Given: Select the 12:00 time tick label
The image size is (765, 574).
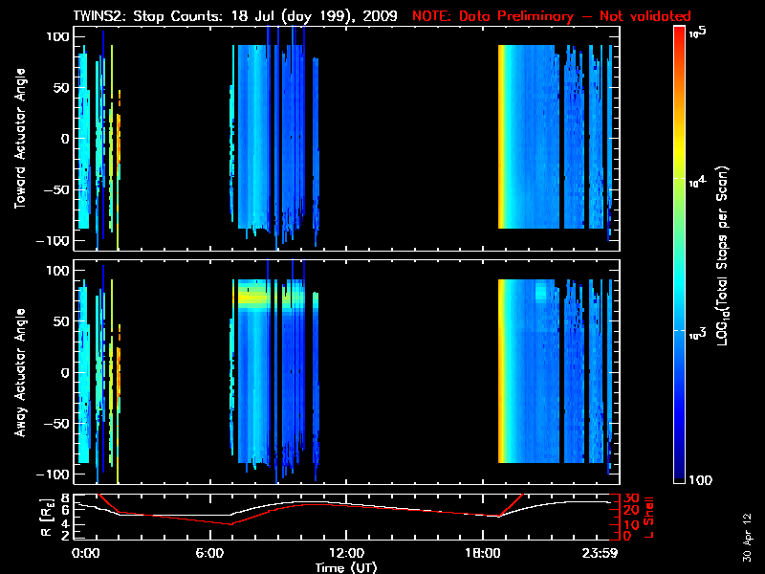Looking at the screenshot, I should point(345,554).
